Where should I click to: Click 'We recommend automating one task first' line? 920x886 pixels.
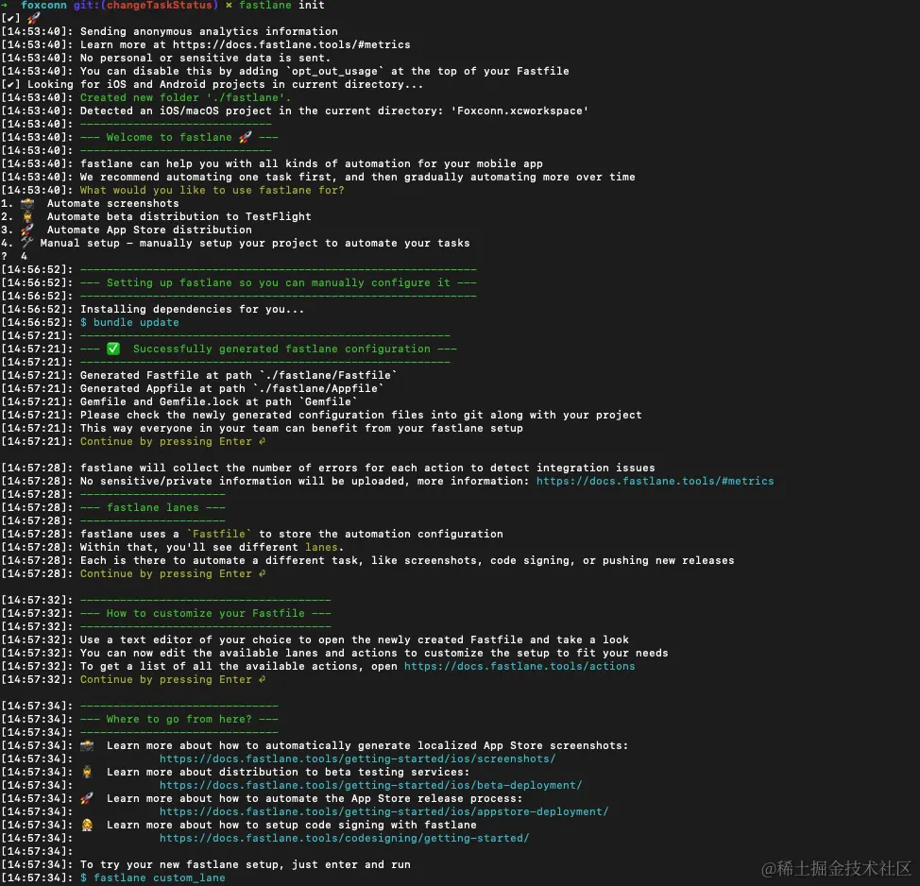pos(357,178)
